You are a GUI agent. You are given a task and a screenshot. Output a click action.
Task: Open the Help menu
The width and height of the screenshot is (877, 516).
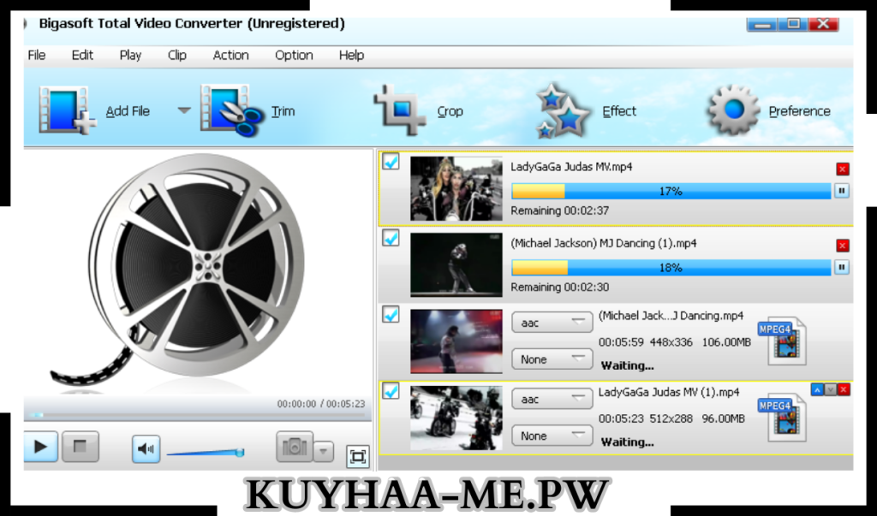351,55
